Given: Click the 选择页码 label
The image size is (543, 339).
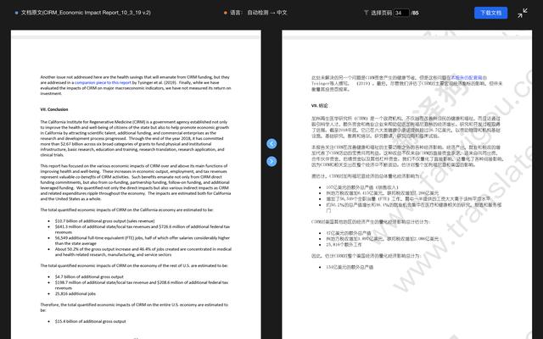Looking at the screenshot, I should point(381,13).
